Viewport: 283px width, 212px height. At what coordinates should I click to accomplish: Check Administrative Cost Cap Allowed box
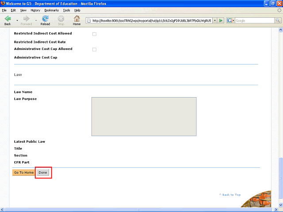[x=94, y=49]
